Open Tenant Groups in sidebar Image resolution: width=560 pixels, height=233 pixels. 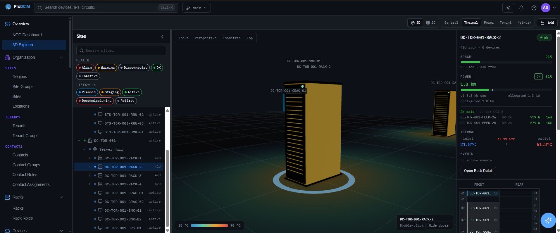coord(25,136)
